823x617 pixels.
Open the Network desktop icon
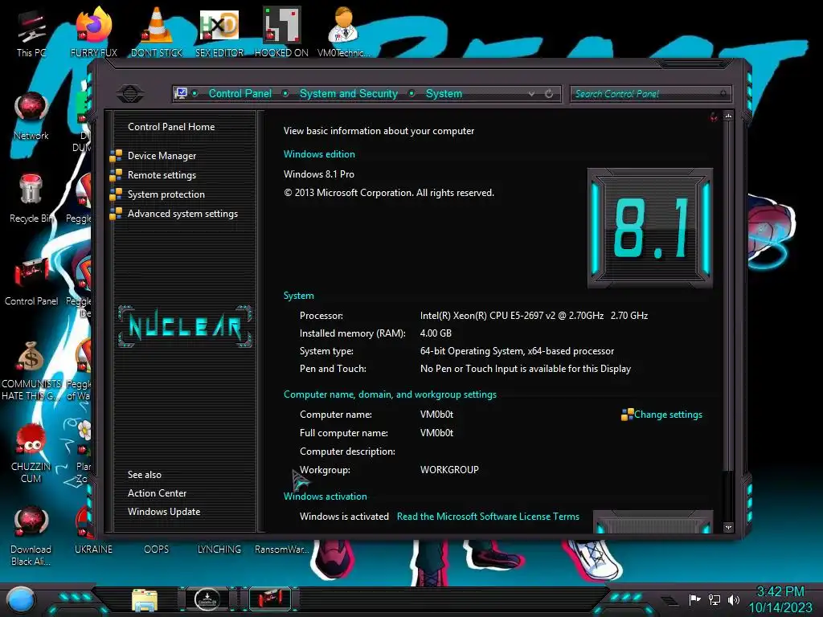click(x=31, y=116)
